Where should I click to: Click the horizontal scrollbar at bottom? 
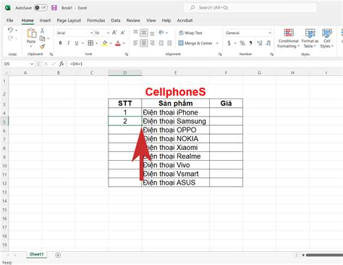[x=323, y=255]
